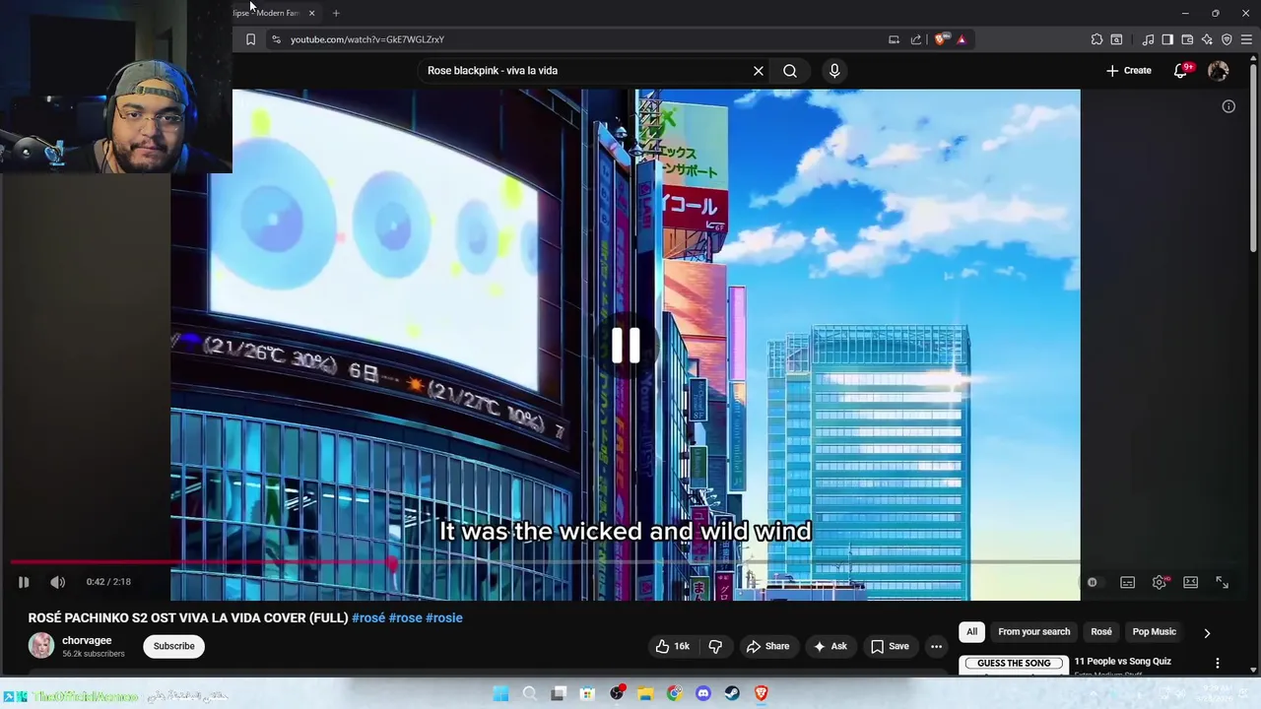Bookmark this page icon

tap(250, 39)
